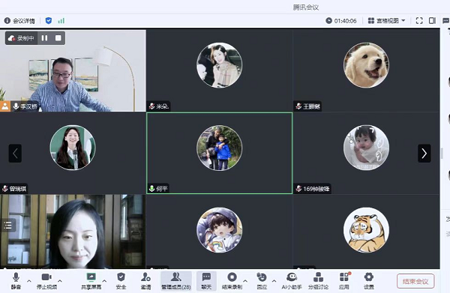
Task: Expand audio options arrow beside mute
Action: click(x=29, y=281)
